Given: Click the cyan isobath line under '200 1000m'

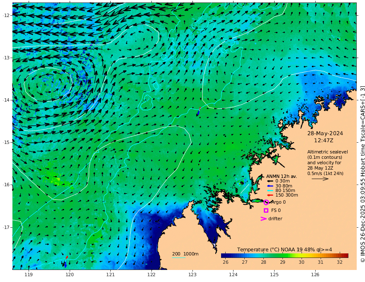Looking at the screenshot, I should click(x=179, y=258).
